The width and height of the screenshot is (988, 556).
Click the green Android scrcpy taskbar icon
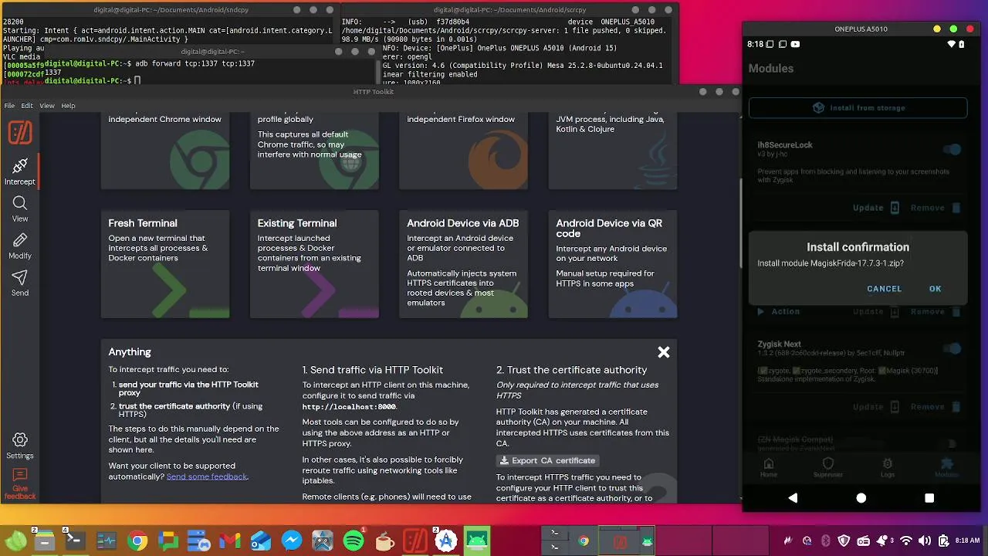[x=477, y=541]
